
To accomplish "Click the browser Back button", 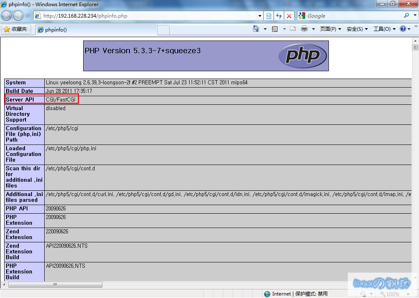I will tap(7, 16).
